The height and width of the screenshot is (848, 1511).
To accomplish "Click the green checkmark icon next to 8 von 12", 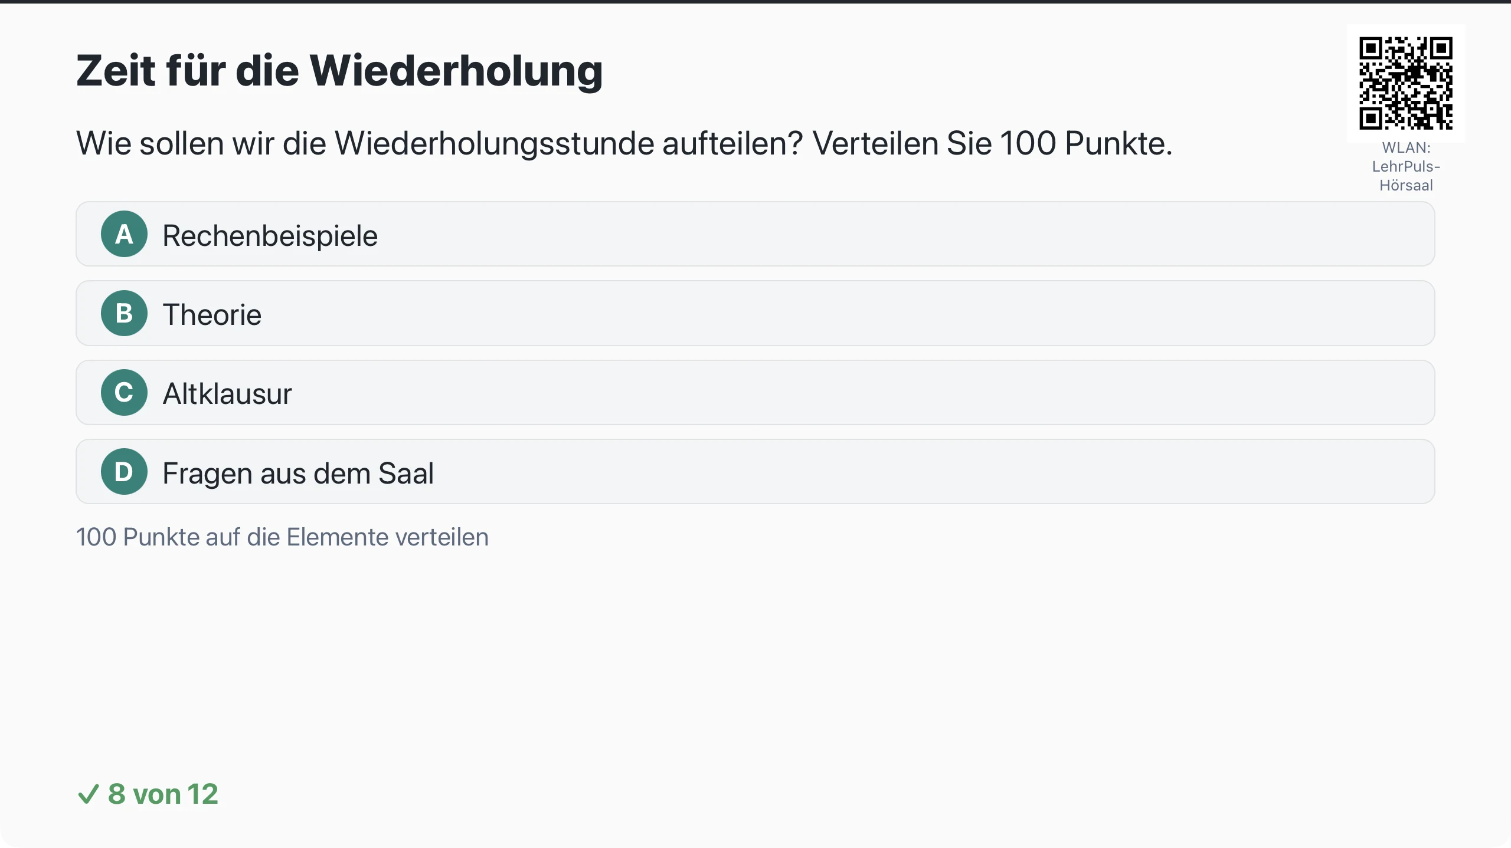I will click(89, 794).
